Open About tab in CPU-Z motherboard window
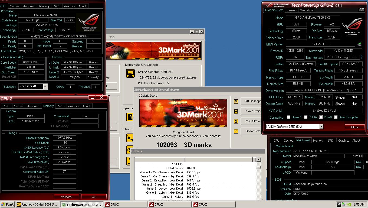This screenshot has width=368, height=208. point(356,141)
